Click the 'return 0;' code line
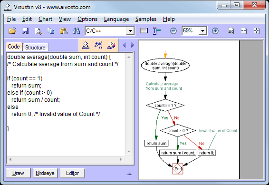 pos(56,114)
